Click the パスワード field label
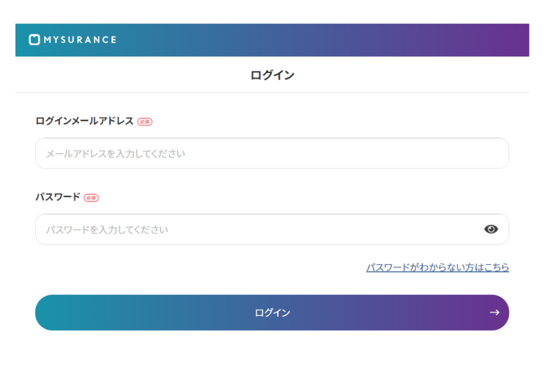The width and height of the screenshot is (558, 367). (x=58, y=197)
